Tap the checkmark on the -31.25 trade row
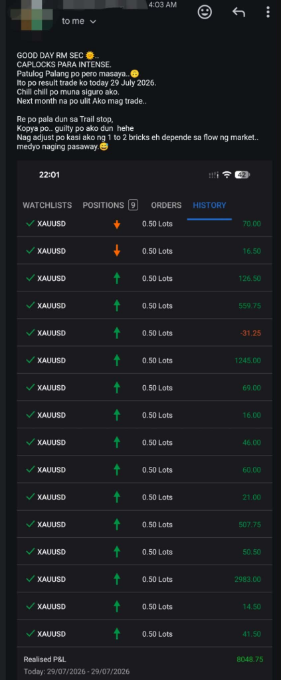281x680 pixels. click(30, 333)
